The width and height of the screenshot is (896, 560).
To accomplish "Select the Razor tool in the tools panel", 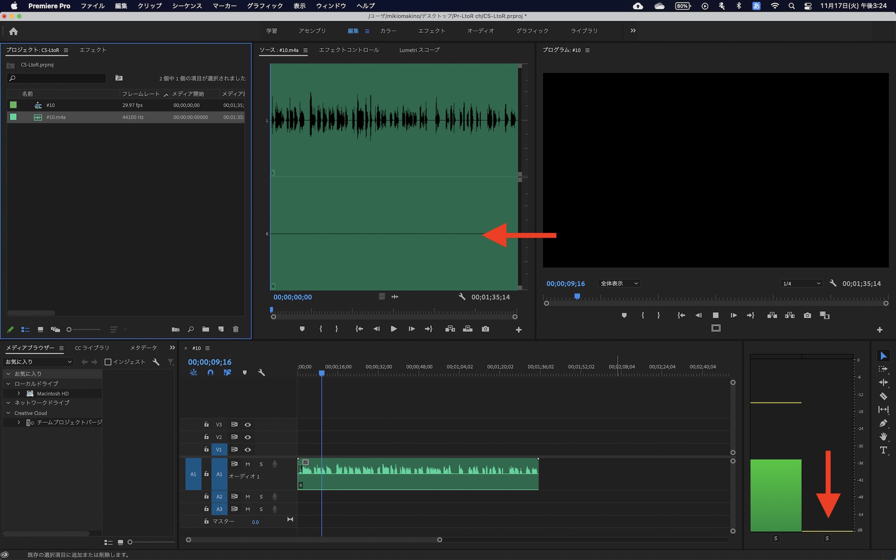I will (883, 396).
